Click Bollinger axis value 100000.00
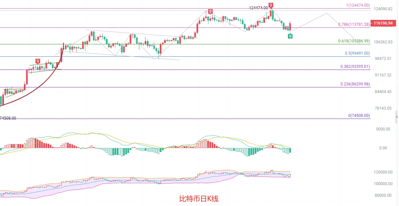 point(383,184)
